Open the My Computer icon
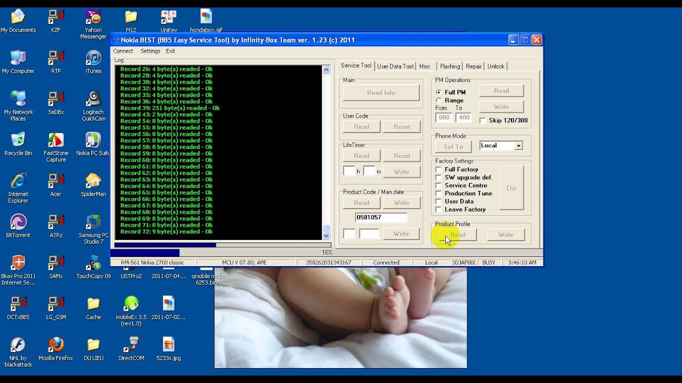 [x=18, y=62]
